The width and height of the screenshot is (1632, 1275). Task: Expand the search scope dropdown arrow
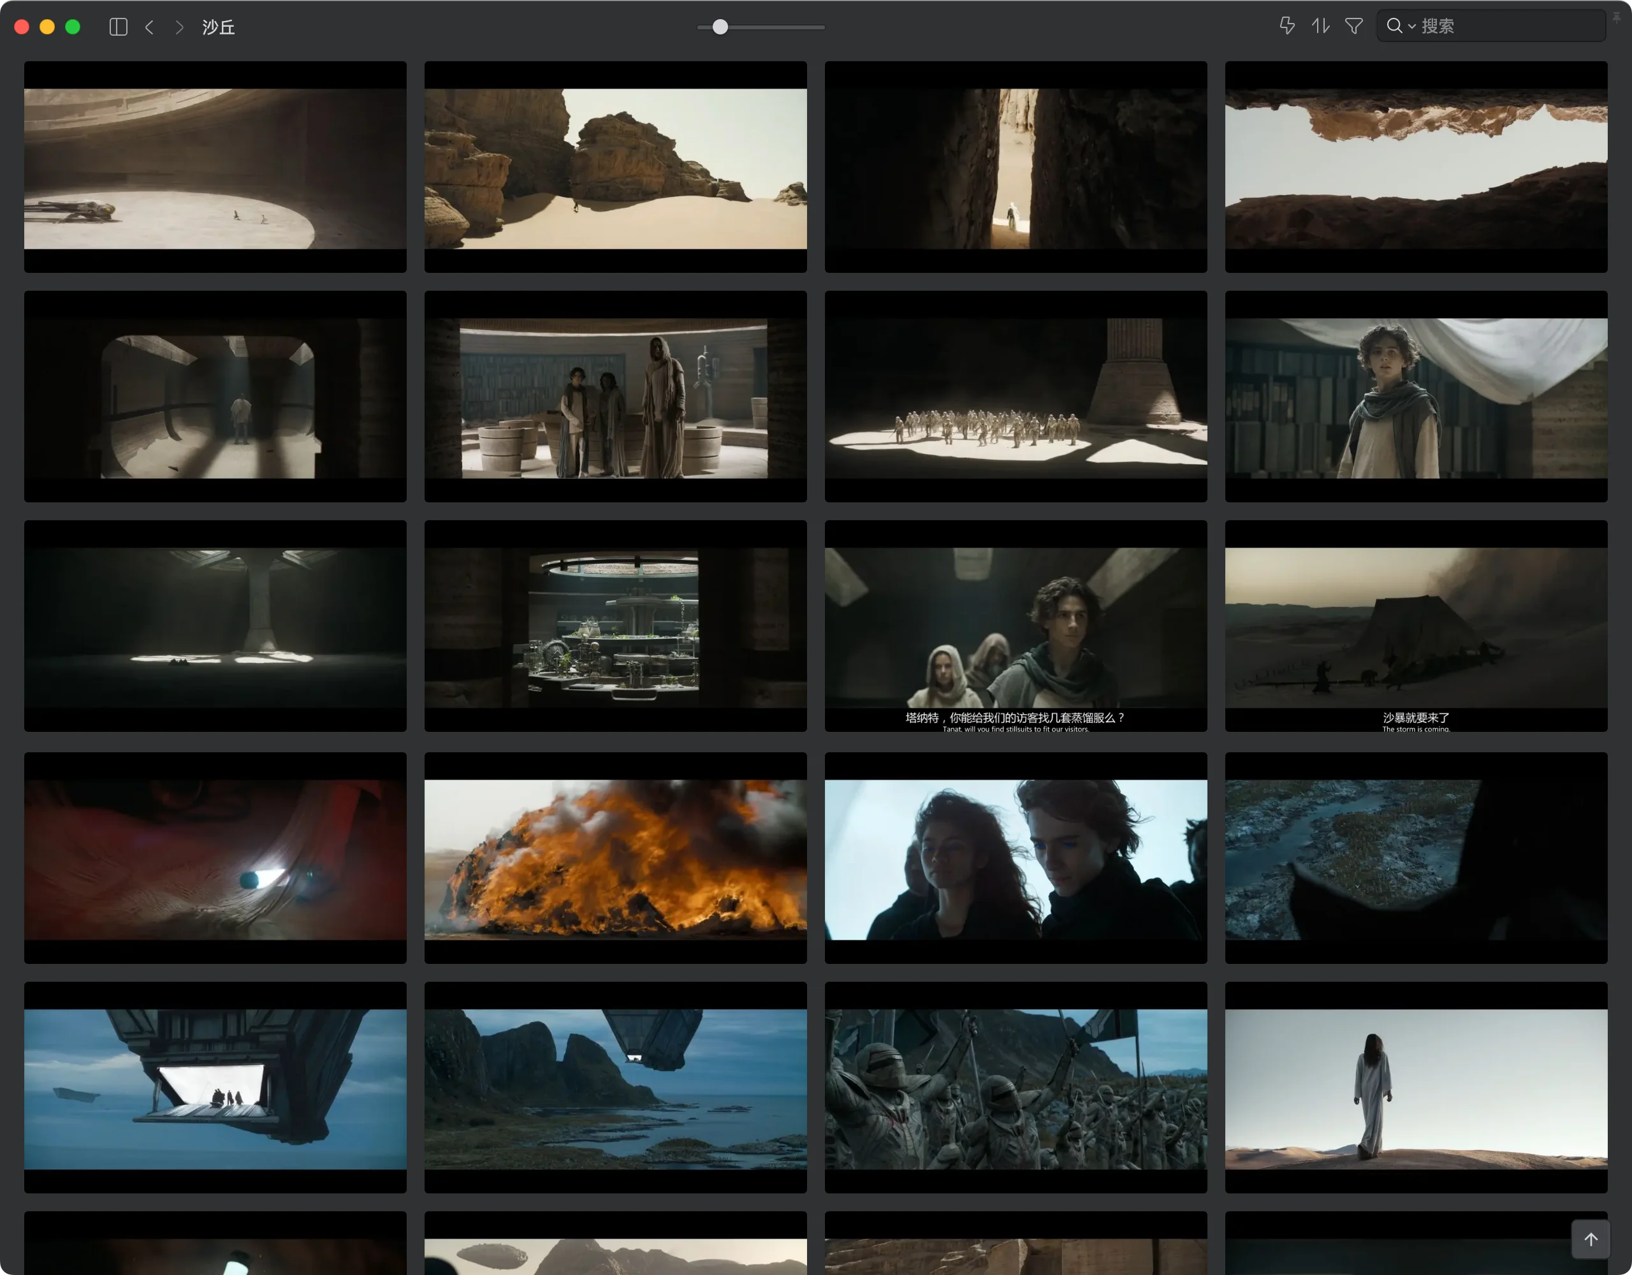coord(1411,27)
